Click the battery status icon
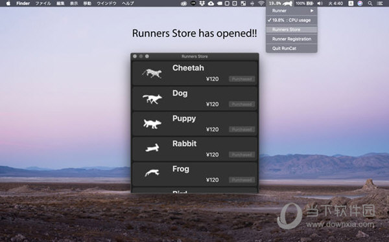The image size is (389, 242). pyautogui.click(x=310, y=3)
